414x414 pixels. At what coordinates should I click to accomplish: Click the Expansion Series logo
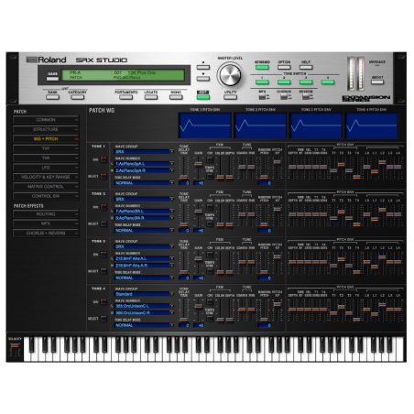(x=365, y=98)
